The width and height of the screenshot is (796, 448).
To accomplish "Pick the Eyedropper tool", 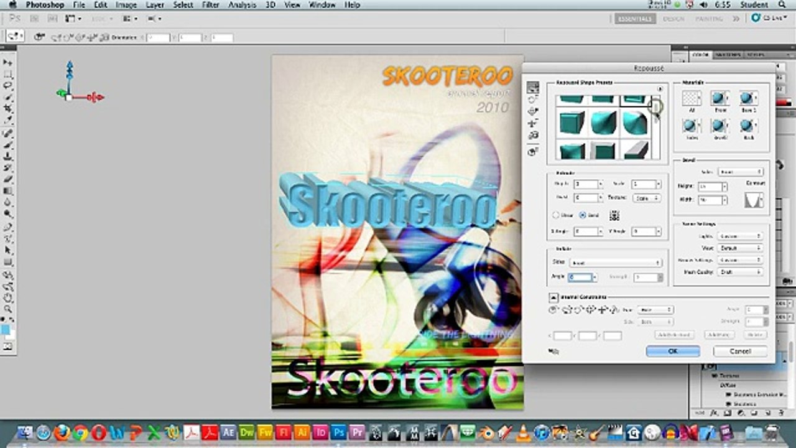I will coord(8,121).
